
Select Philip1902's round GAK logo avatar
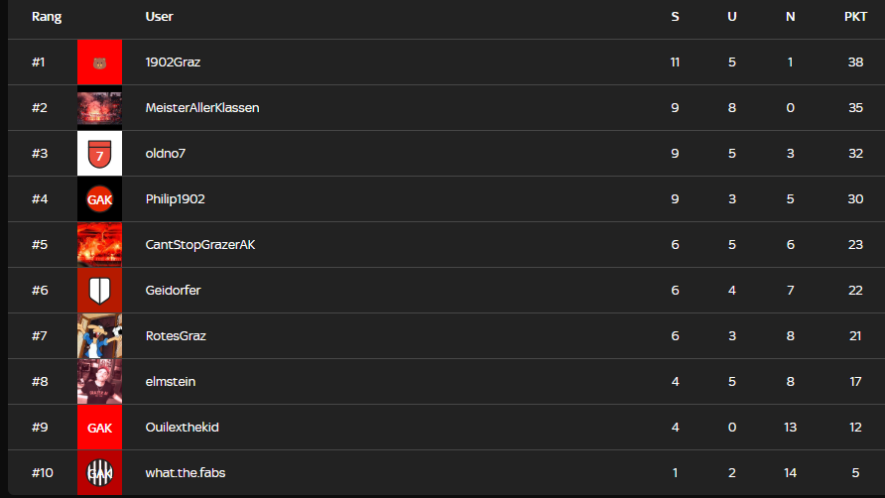click(x=99, y=199)
